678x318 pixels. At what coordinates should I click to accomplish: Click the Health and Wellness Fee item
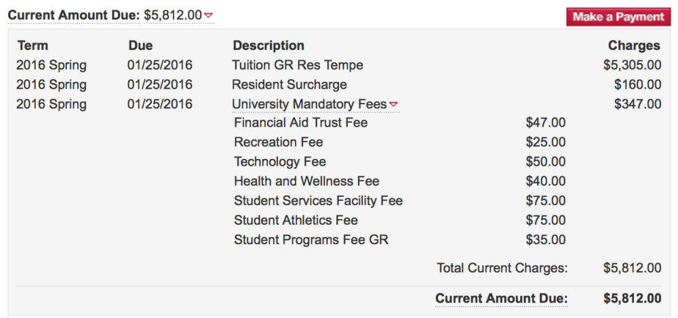306,181
